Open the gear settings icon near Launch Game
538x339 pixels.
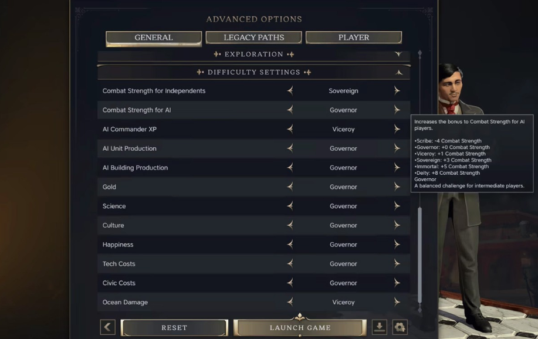(400, 327)
